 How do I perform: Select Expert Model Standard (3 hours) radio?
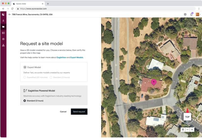coord(51,77)
